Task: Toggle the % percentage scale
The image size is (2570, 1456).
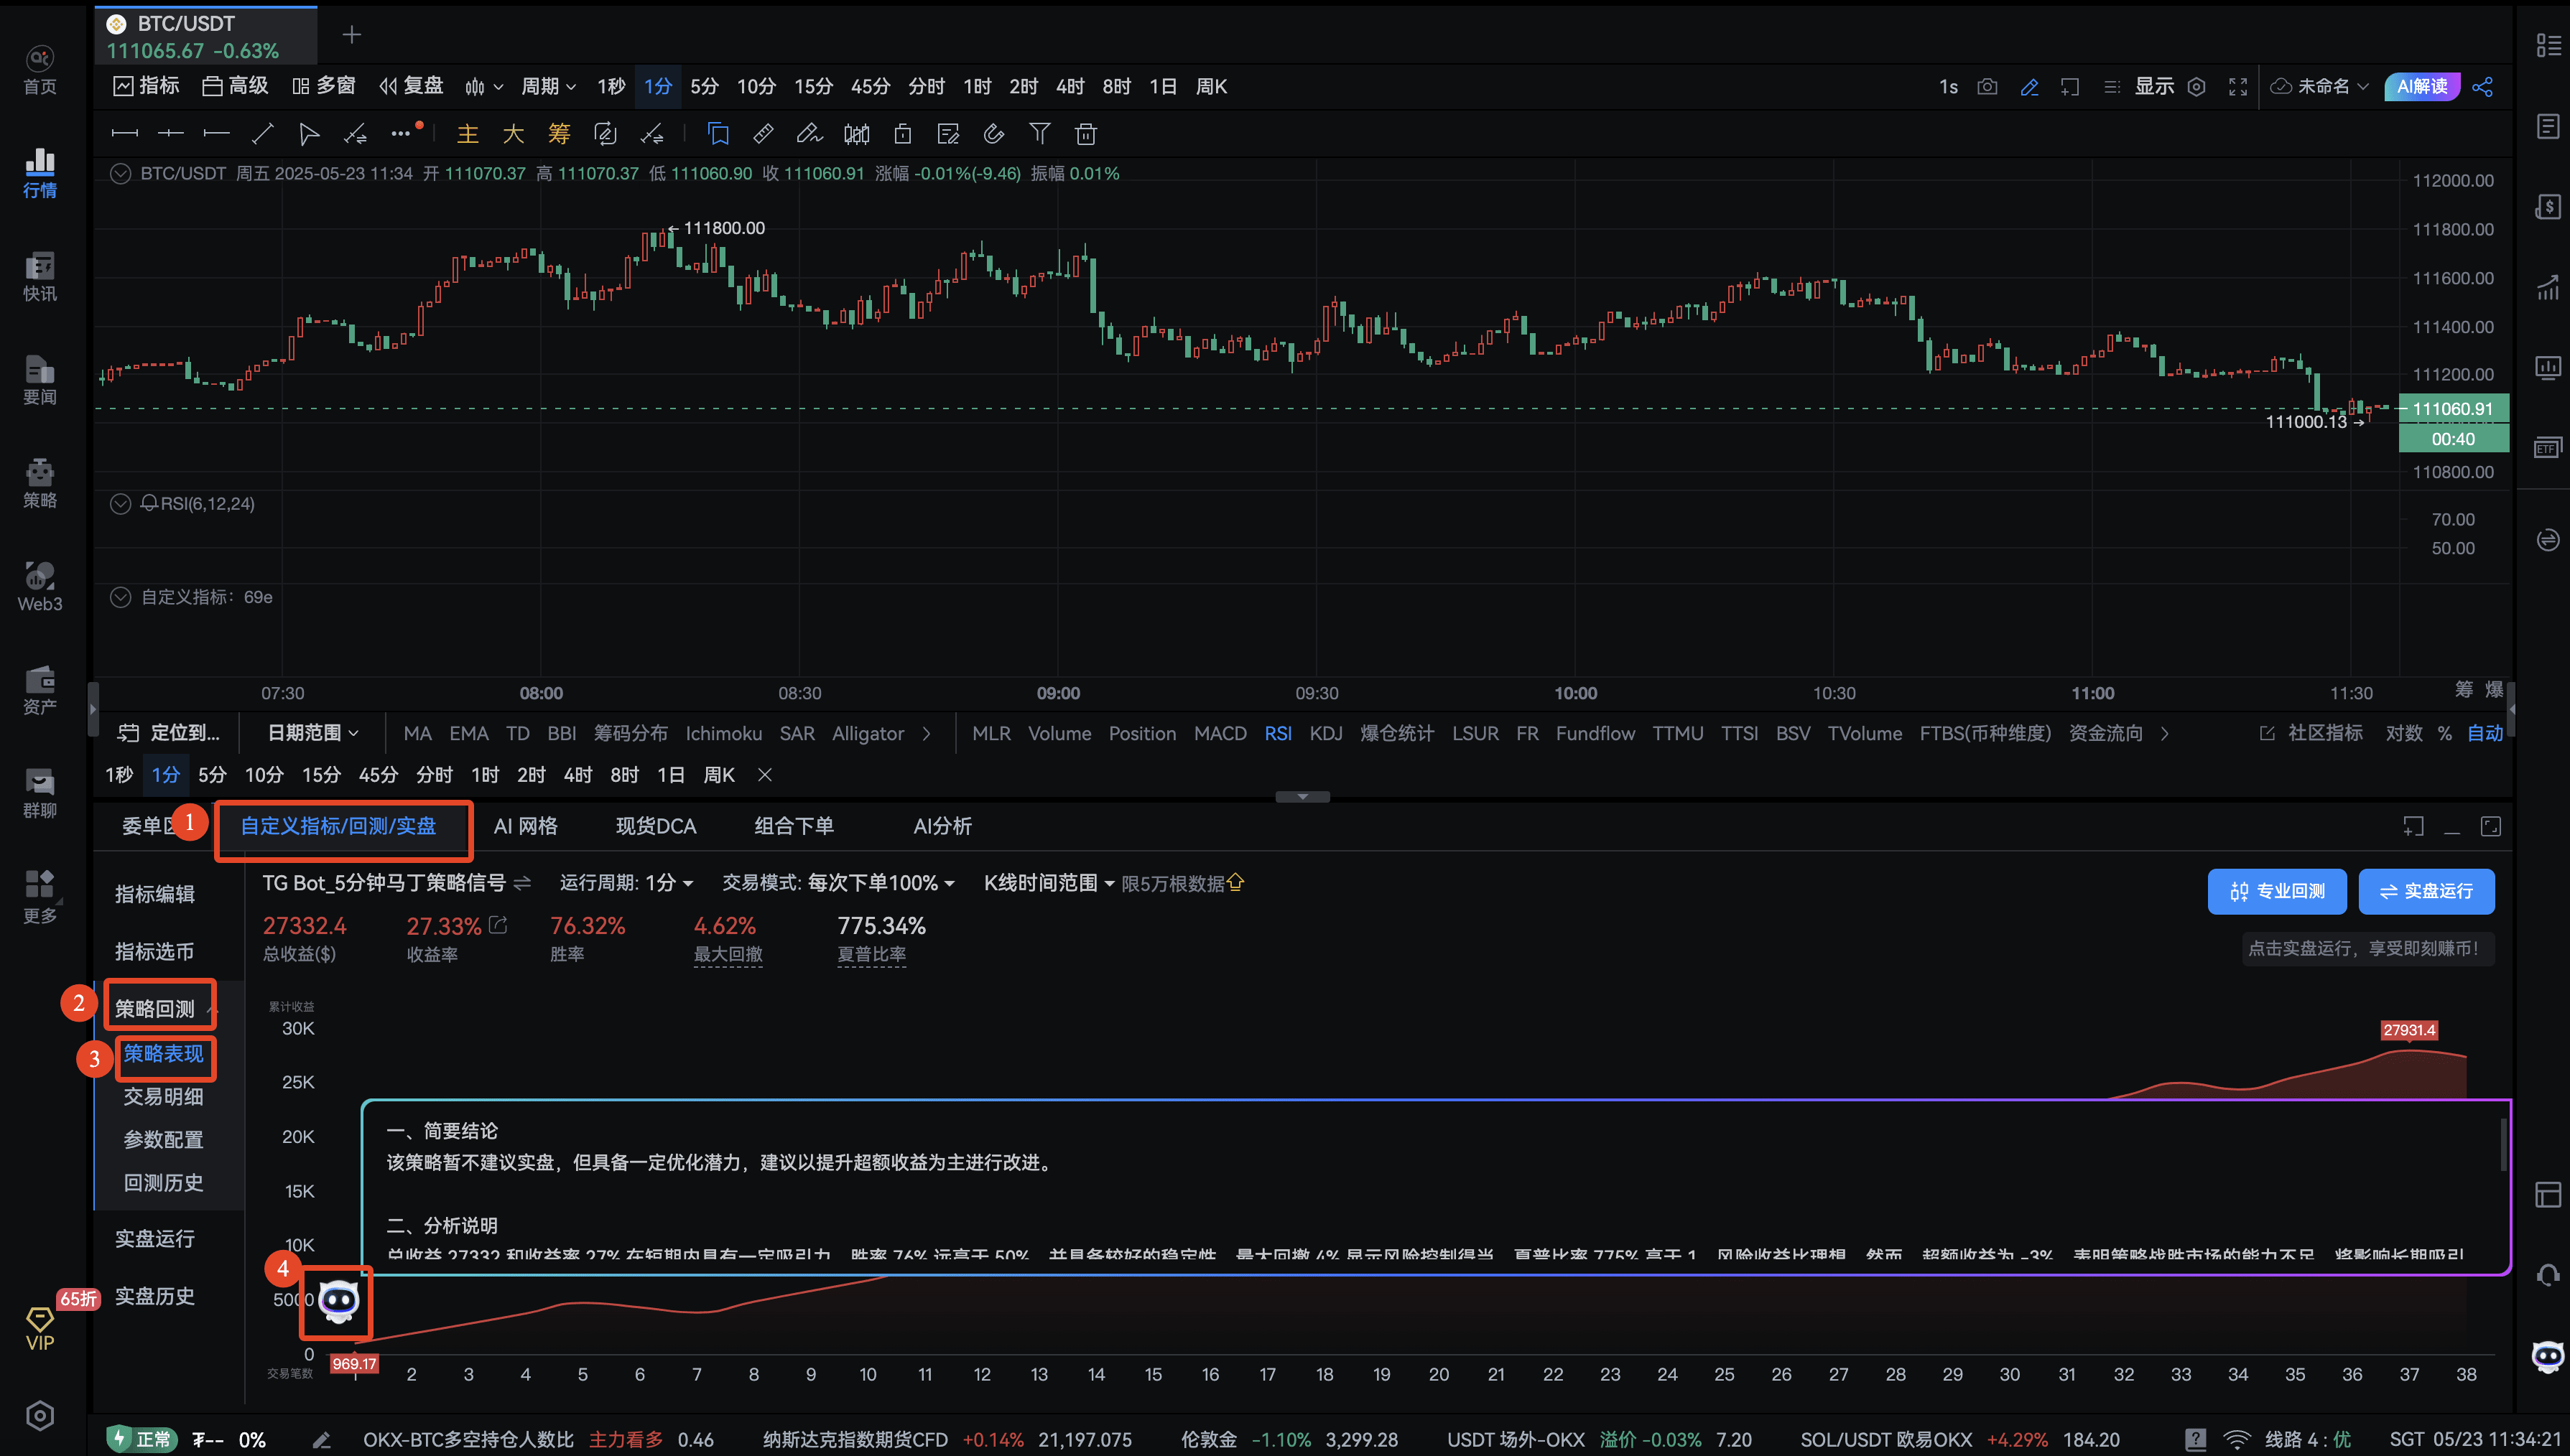Action: (x=2444, y=733)
